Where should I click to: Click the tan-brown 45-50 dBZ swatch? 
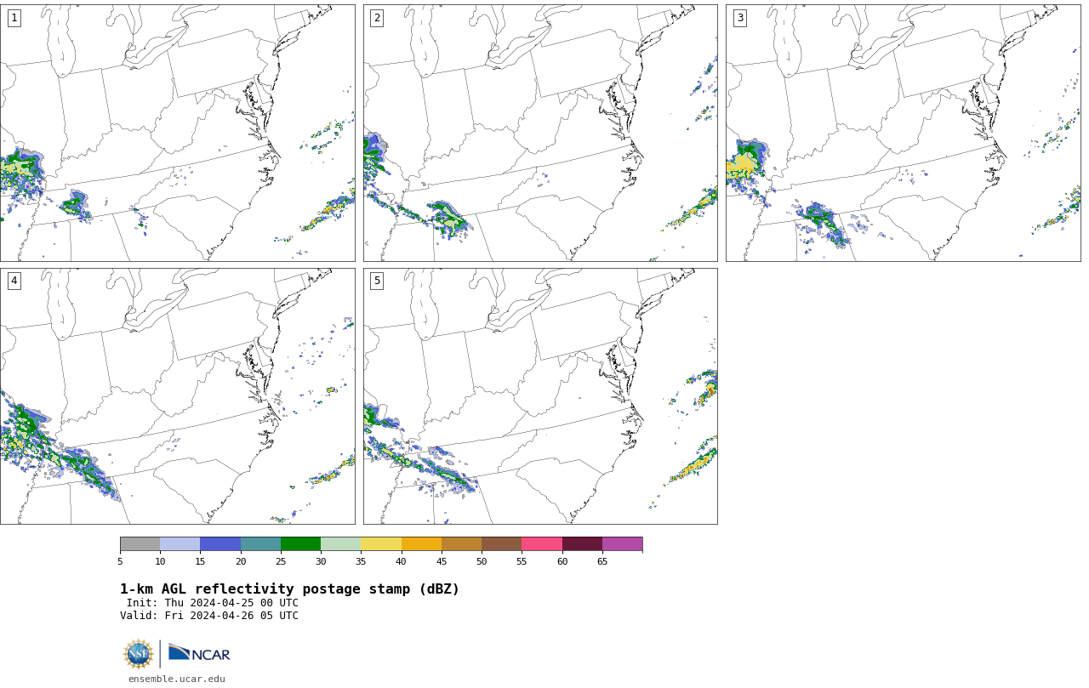click(462, 544)
